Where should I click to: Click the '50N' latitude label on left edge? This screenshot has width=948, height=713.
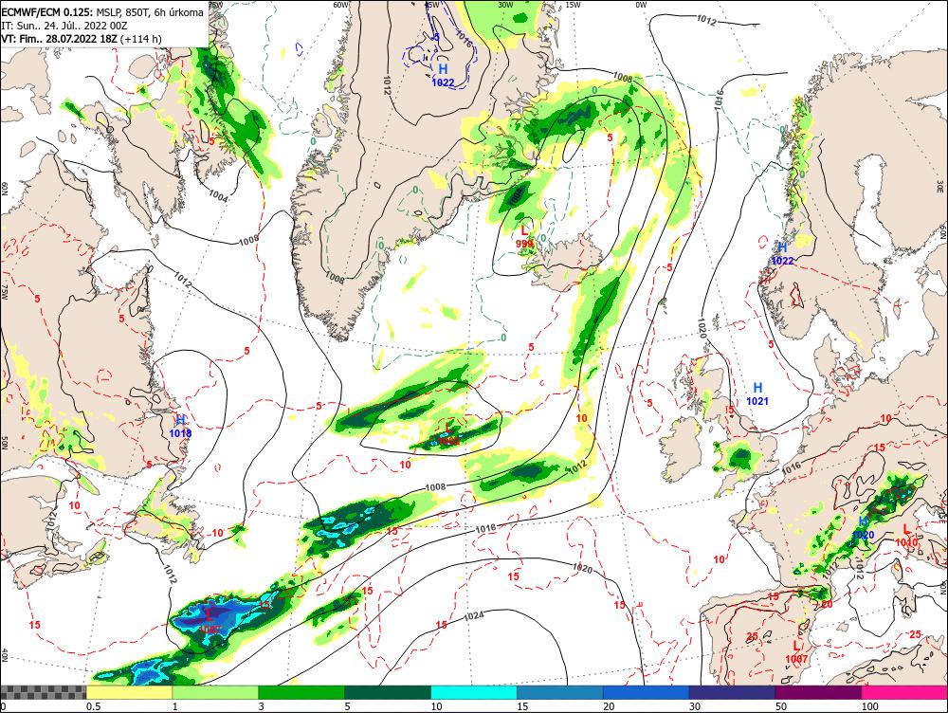(4, 444)
